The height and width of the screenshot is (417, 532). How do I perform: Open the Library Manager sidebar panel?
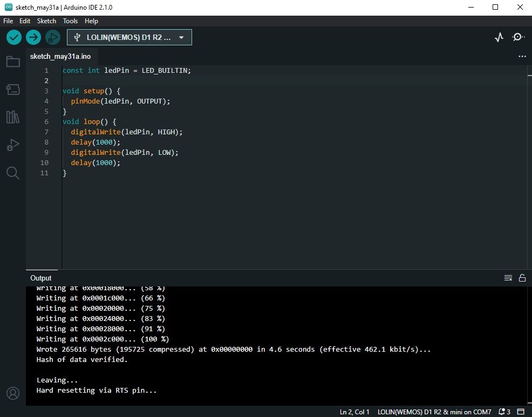[13, 117]
